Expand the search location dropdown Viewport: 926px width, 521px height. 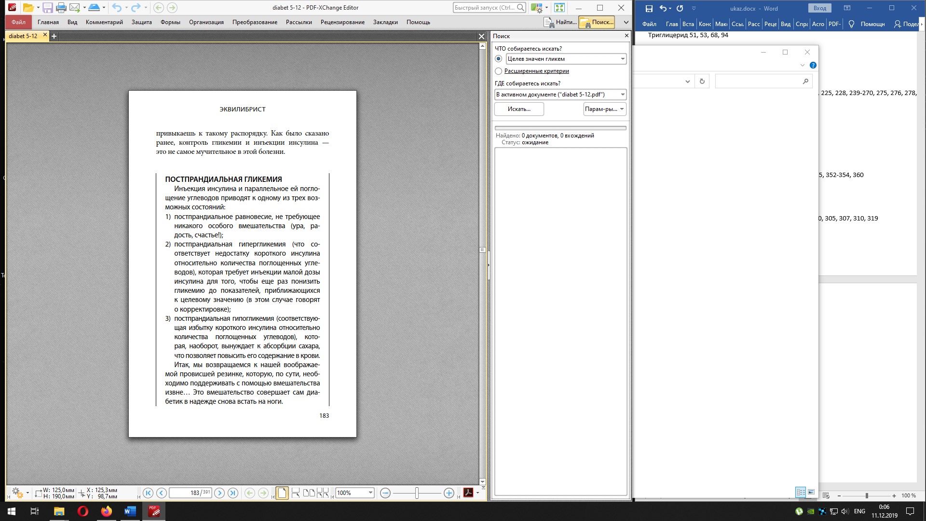623,95
